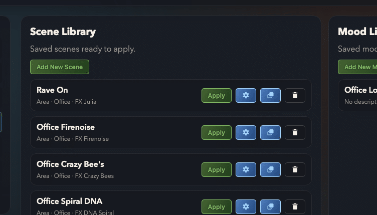Screen dimensions: 377x215
Task: Apply the Rave On scene
Action: tap(217, 95)
